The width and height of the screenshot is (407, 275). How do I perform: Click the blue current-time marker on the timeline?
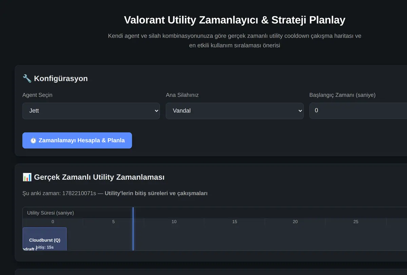pyautogui.click(x=133, y=229)
